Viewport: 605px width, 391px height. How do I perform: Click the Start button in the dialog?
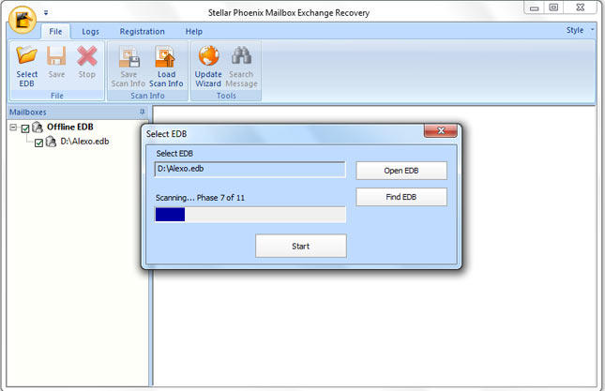[301, 246]
